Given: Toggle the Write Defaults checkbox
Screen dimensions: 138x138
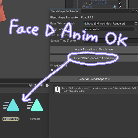Looking at the screenshot, I should [85, 66].
